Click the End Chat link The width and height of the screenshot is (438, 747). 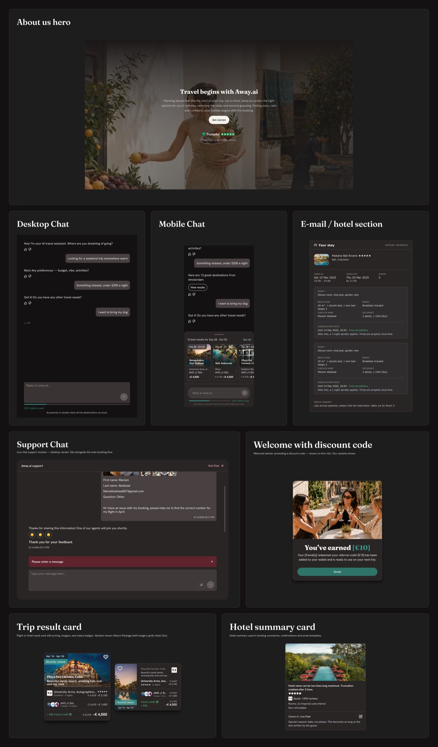point(214,466)
